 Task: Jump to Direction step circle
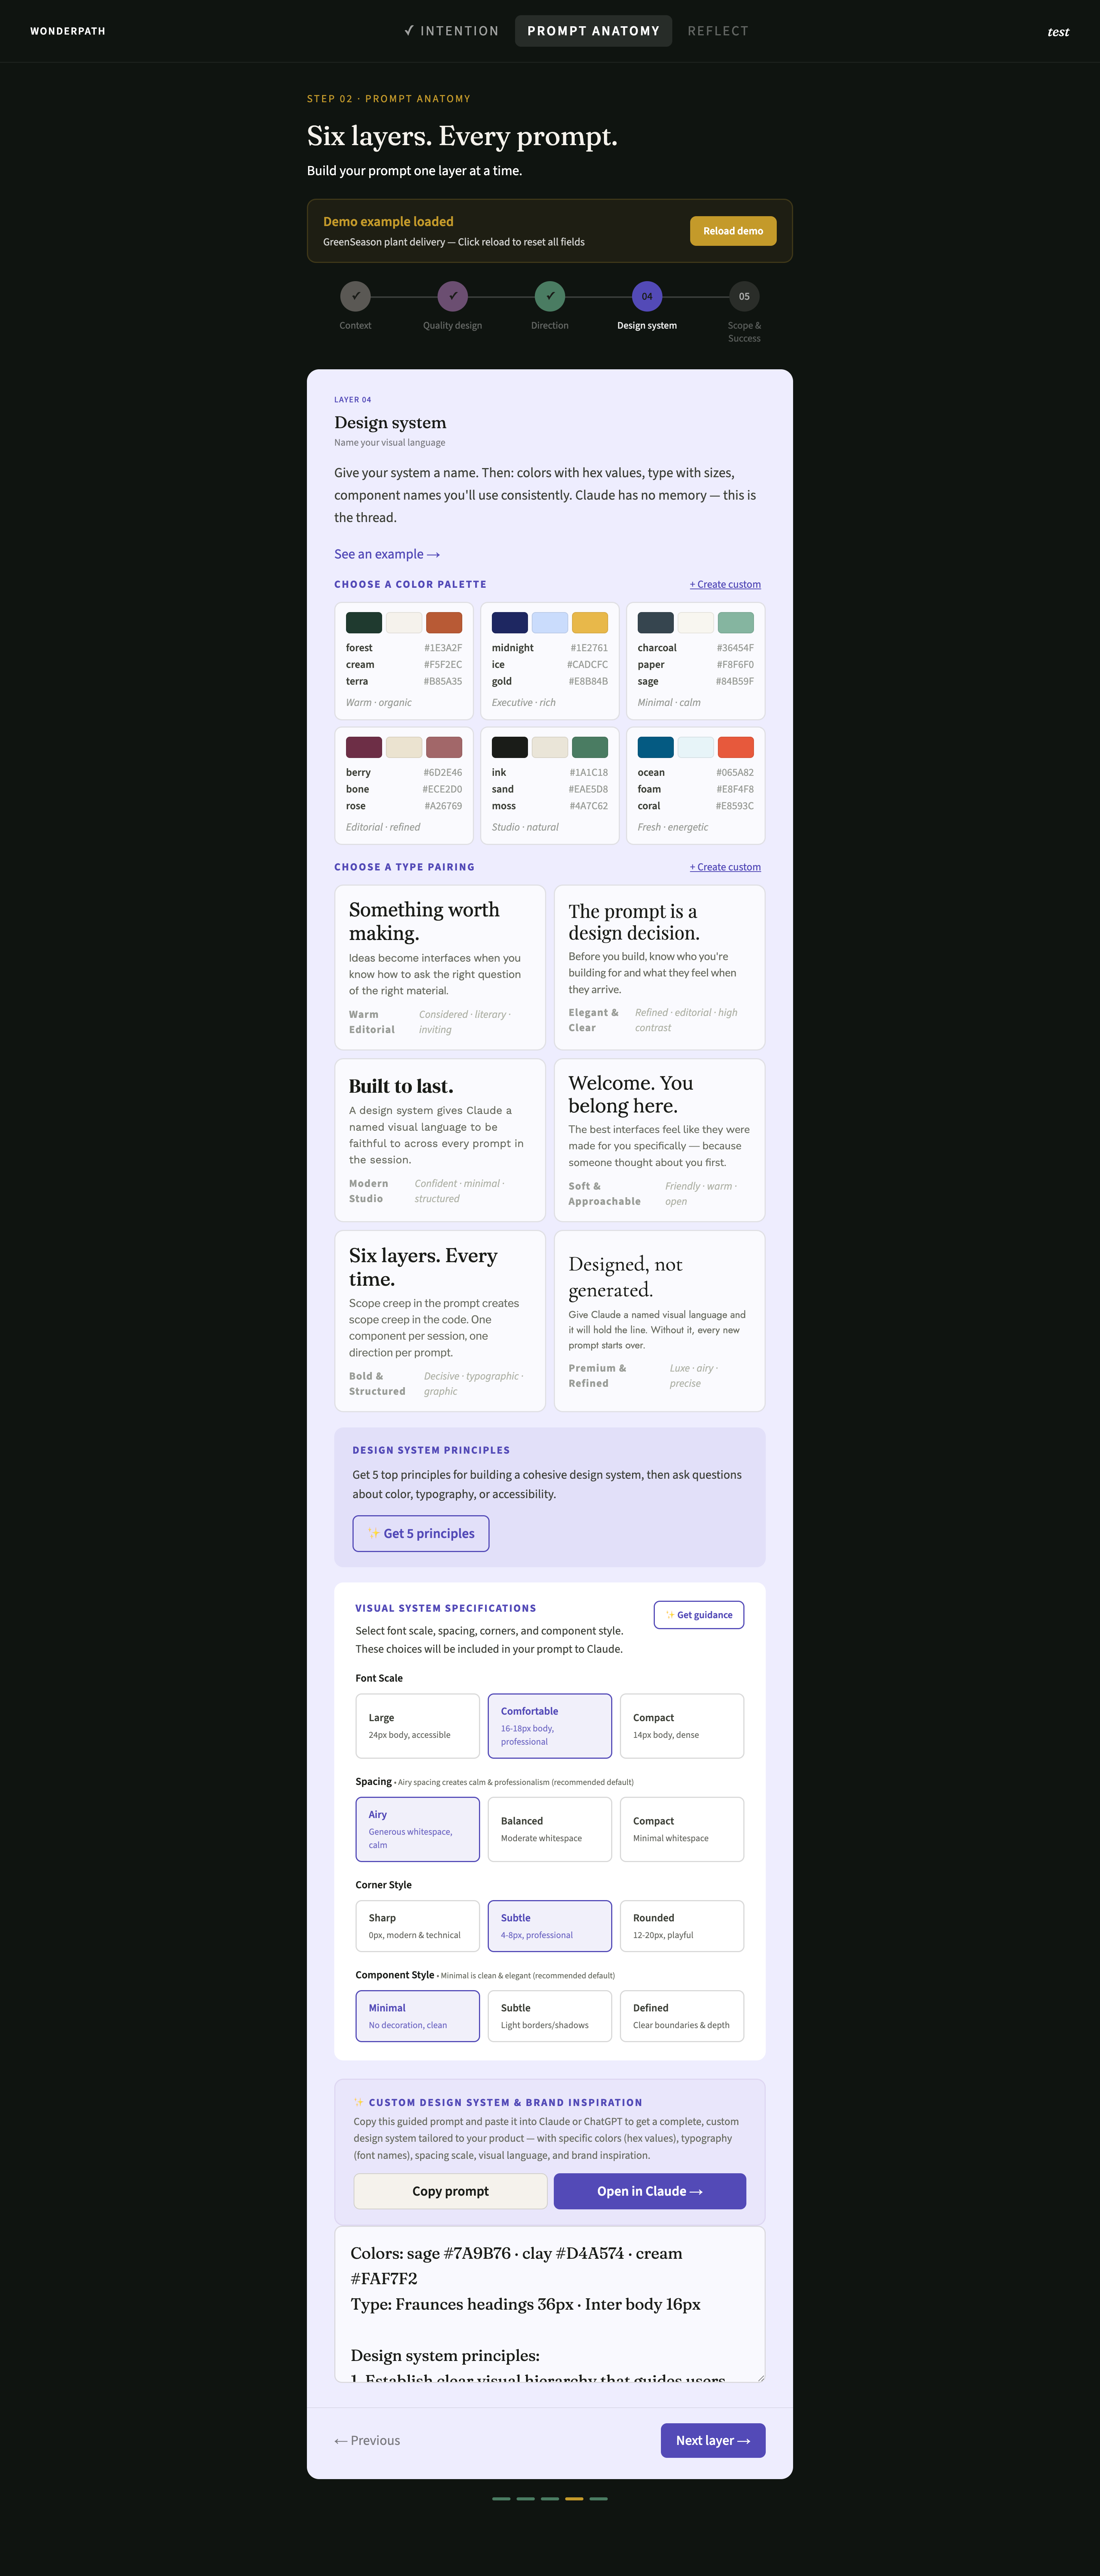(x=550, y=296)
